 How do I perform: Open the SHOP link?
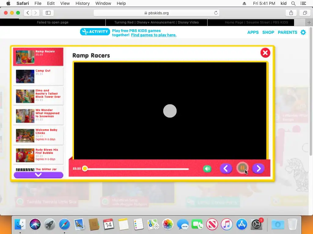[x=268, y=32]
